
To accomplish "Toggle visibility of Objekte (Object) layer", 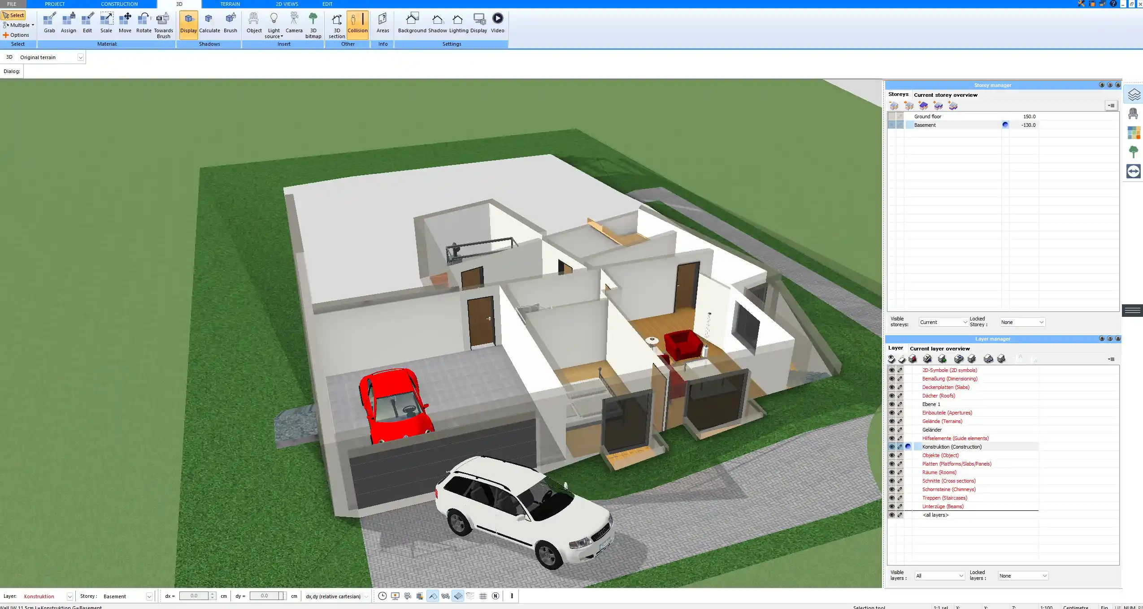I will click(x=891, y=455).
